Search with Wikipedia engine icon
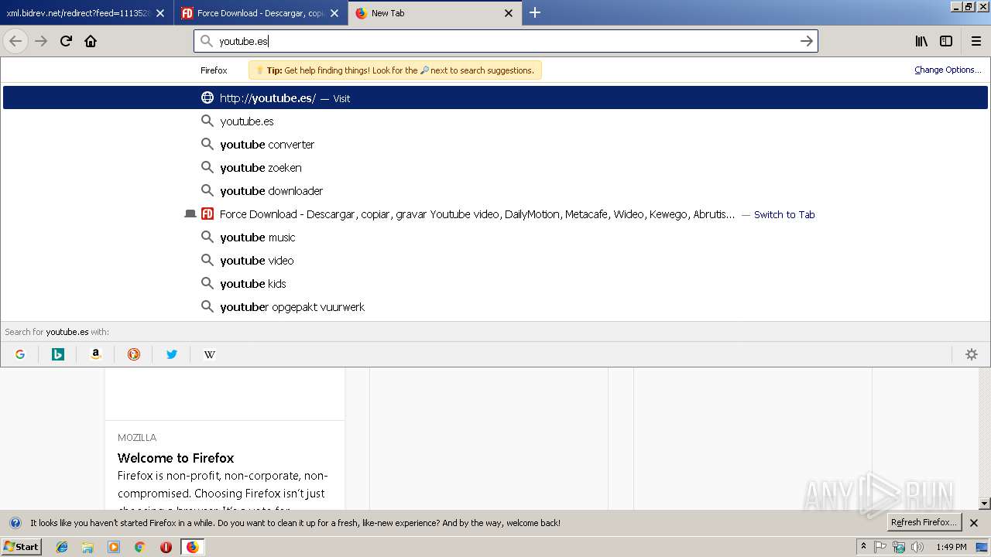This screenshot has height=557, width=991. click(210, 354)
